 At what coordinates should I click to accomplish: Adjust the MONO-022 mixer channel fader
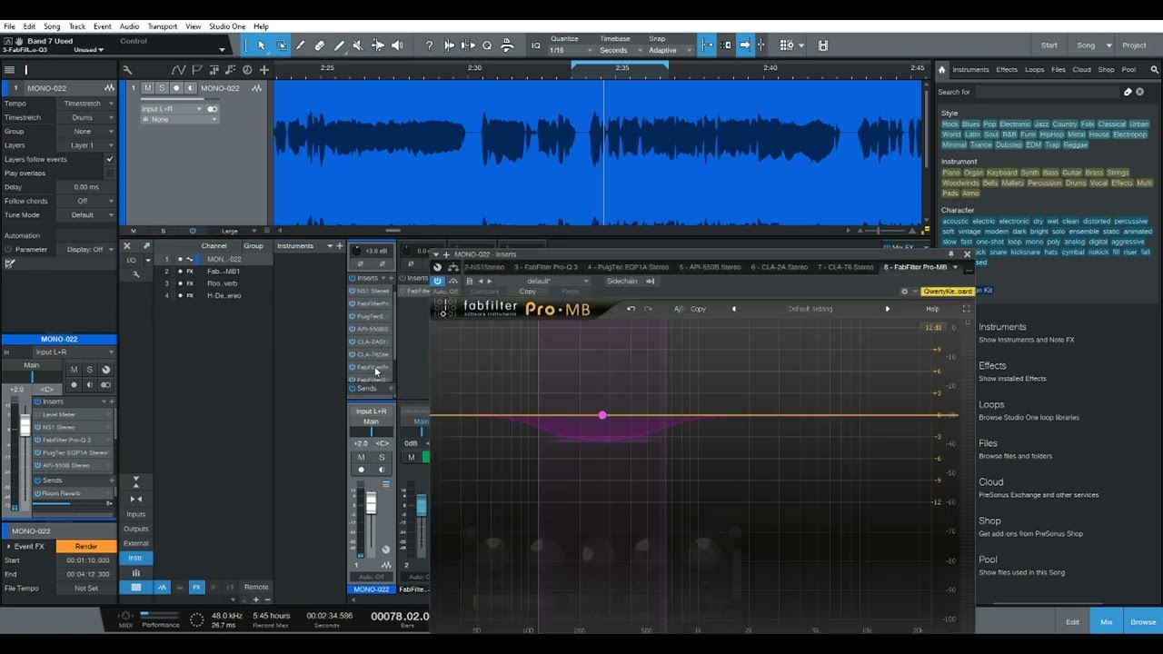pyautogui.click(x=371, y=503)
